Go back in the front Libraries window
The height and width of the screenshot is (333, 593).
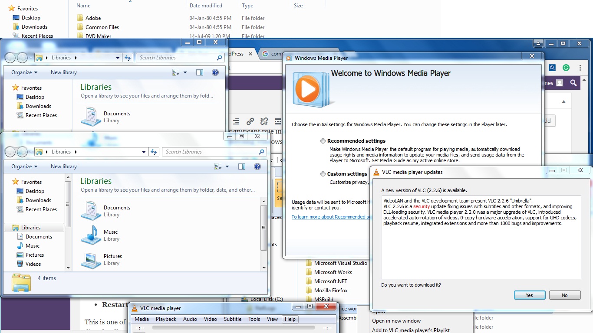coord(10,152)
